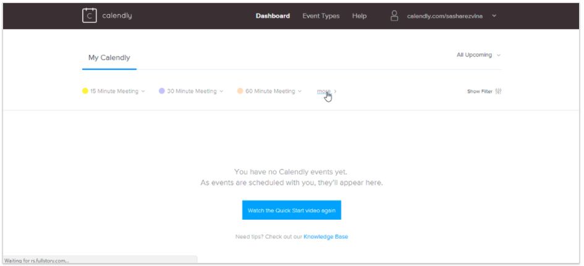Click the Show Filter text
Screen dimensions: 584x266
480,91
